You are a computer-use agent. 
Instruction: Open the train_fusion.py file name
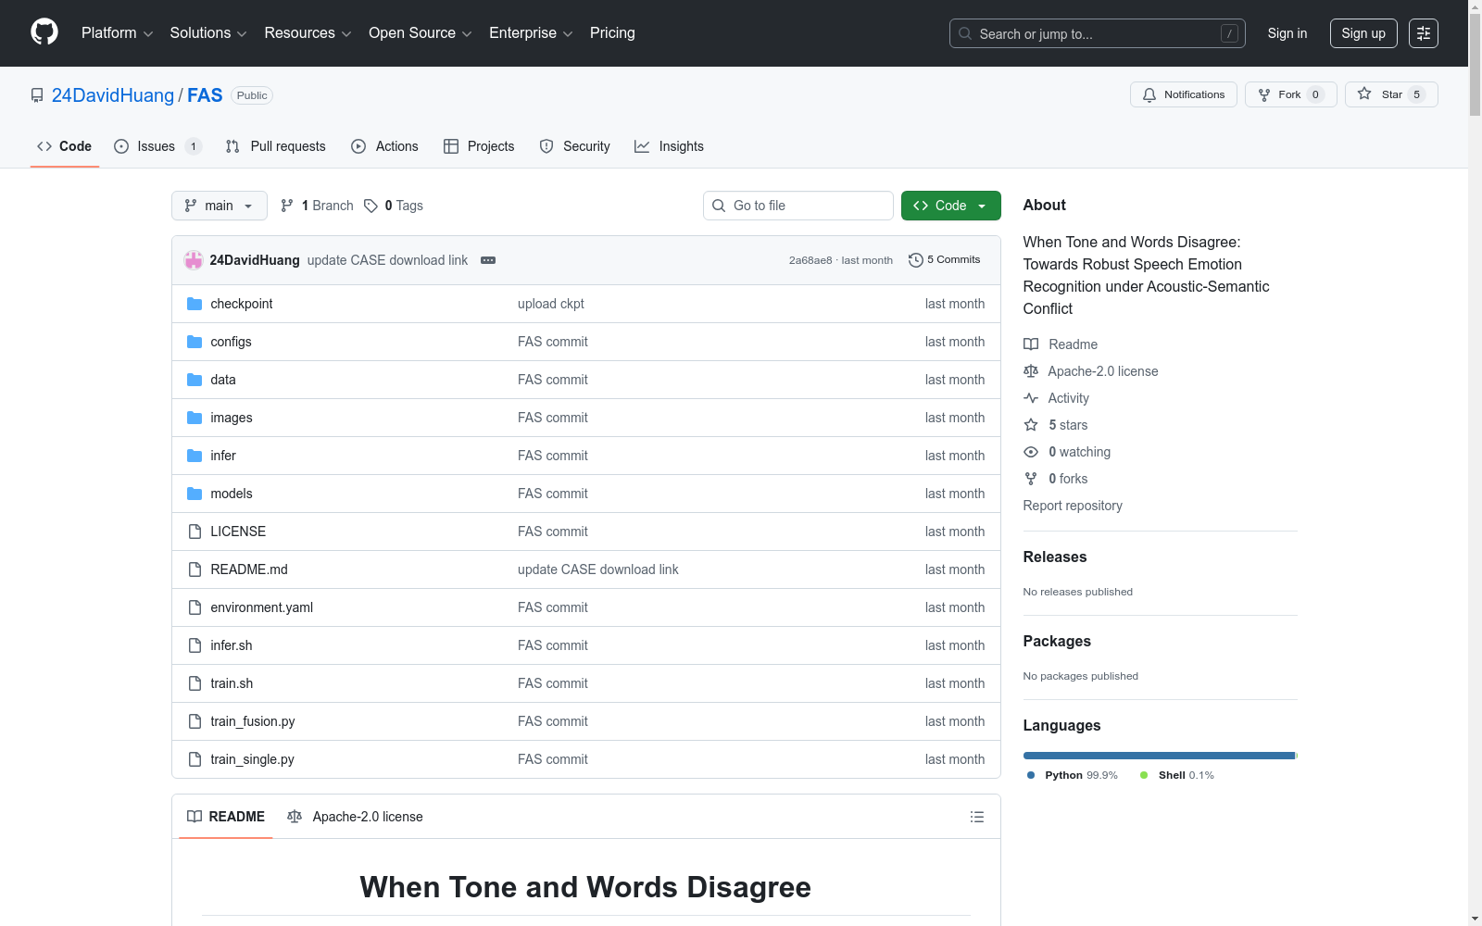[x=253, y=721]
